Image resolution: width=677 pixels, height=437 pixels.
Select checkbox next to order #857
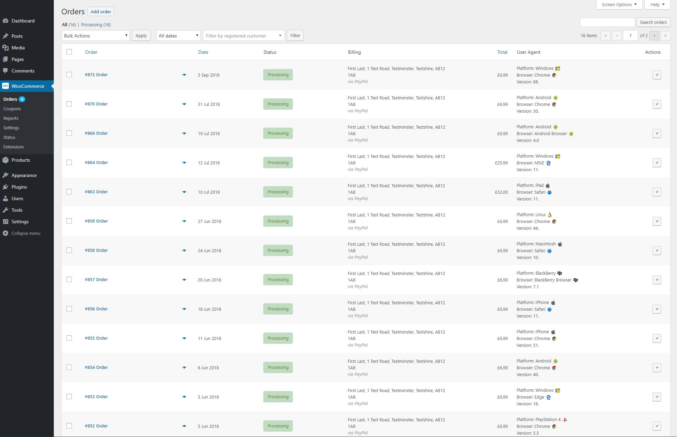[69, 279]
